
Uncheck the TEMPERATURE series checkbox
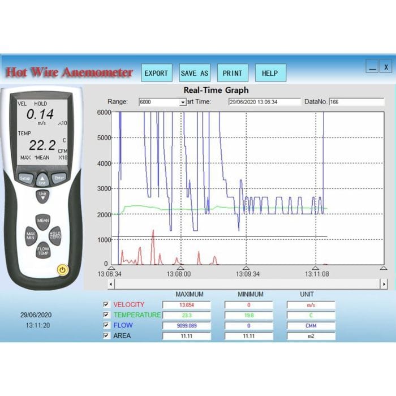106,315
